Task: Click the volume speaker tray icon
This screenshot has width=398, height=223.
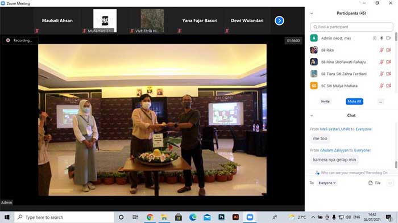Action: [x=348, y=217]
